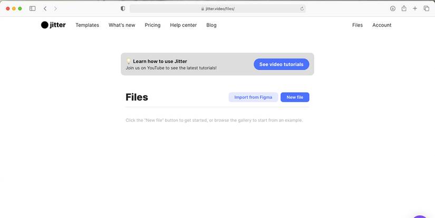Reload the page with the refresh icon
This screenshot has height=218, width=435.
(x=302, y=8)
